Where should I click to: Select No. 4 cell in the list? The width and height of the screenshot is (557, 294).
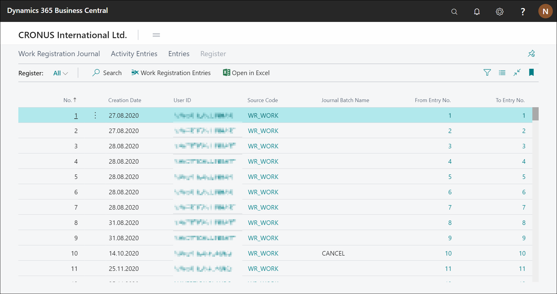click(x=76, y=162)
